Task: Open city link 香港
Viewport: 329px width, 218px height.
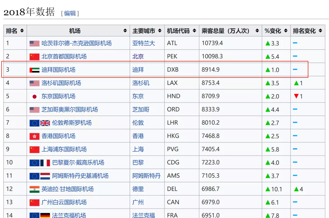Action: (138, 136)
